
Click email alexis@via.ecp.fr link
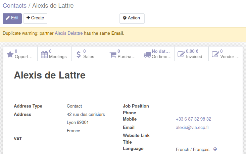click(192, 128)
